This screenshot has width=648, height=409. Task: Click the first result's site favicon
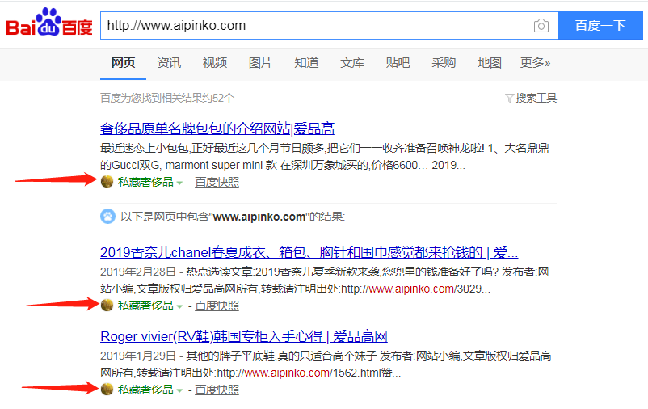[x=107, y=182]
